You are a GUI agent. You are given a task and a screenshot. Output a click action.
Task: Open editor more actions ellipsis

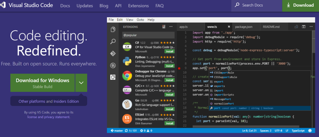311,27
